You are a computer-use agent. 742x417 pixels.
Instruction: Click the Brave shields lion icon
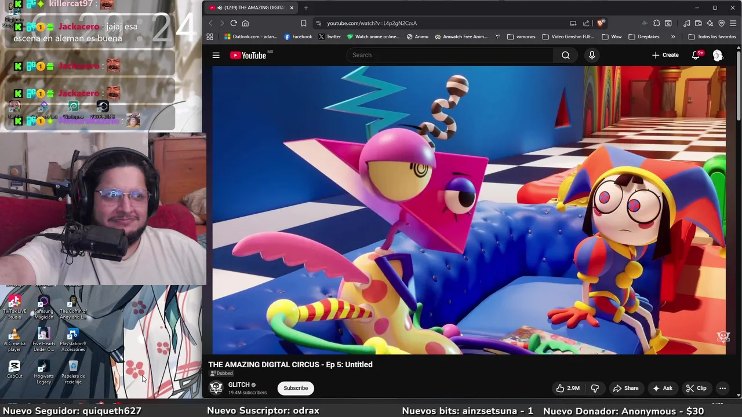click(601, 23)
